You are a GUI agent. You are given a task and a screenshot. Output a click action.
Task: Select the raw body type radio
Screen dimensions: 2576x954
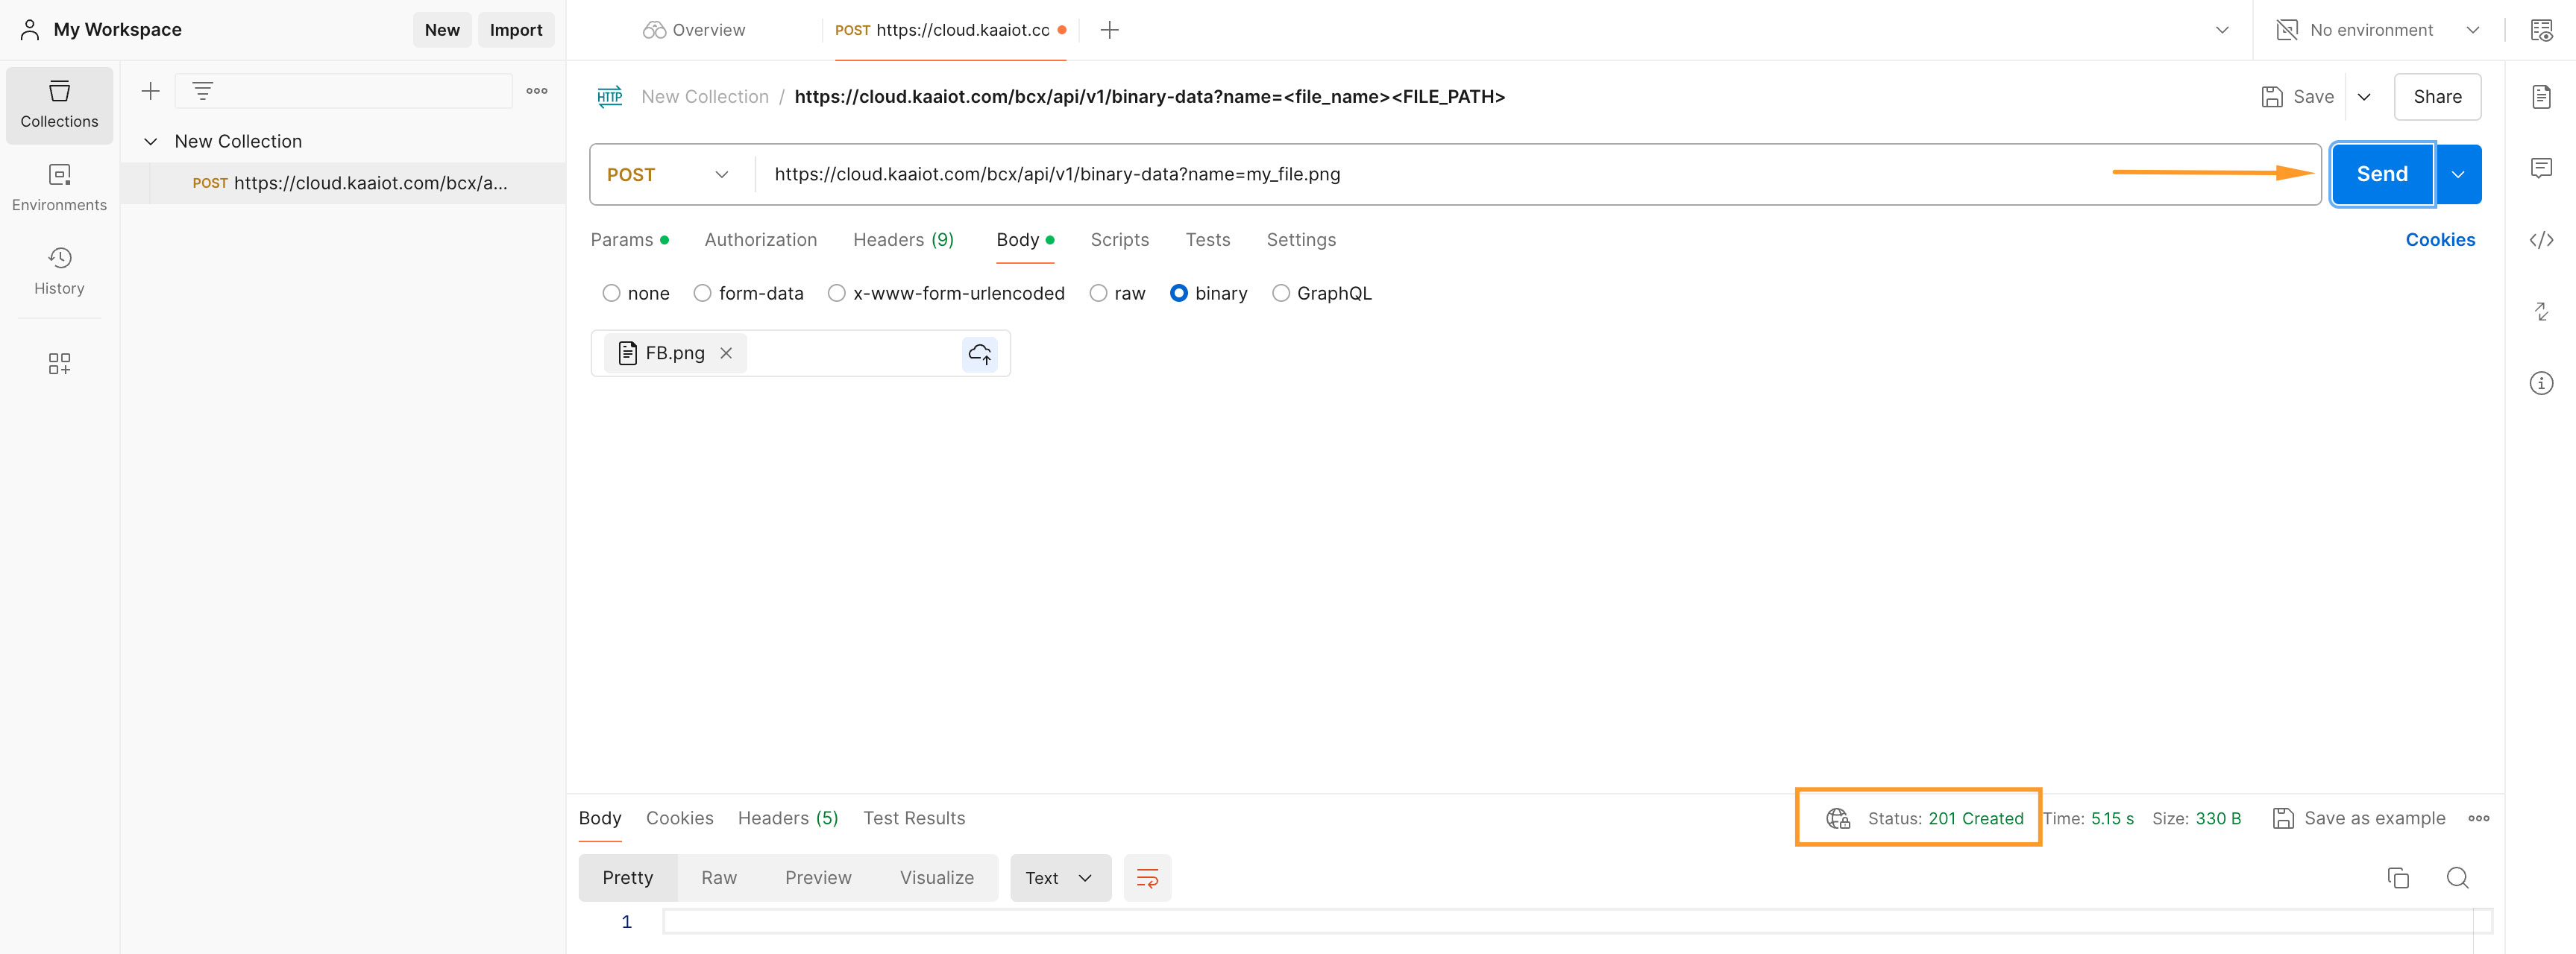[x=1098, y=294]
